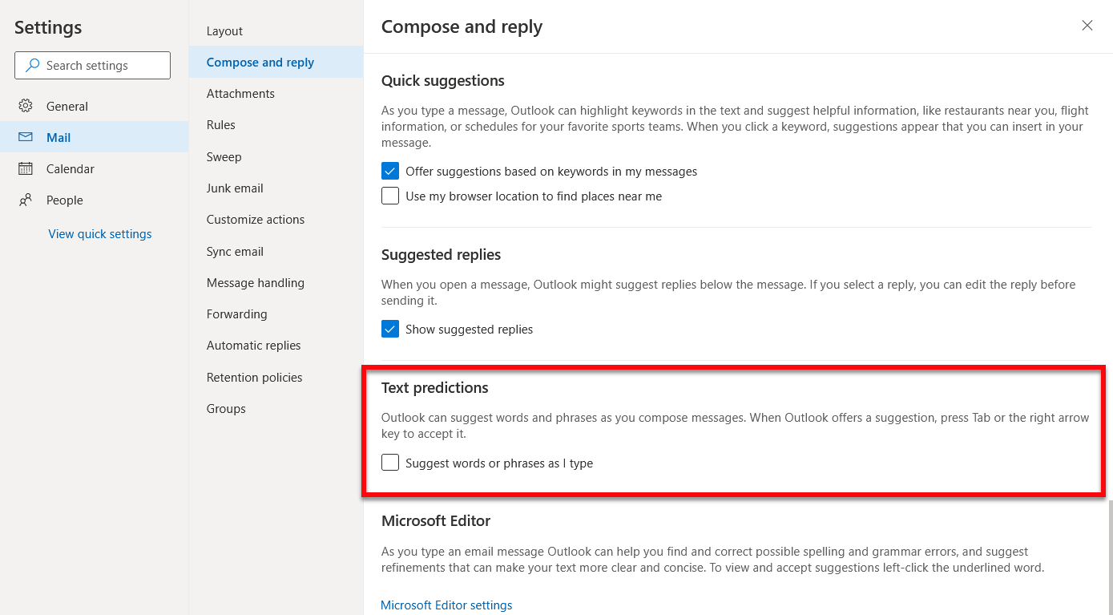Click View quick settings link
This screenshot has width=1113, height=615.
[100, 234]
